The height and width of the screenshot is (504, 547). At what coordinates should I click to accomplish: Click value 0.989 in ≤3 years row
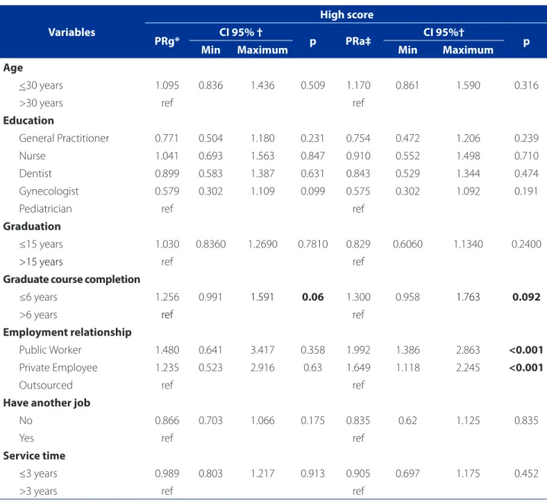167,474
